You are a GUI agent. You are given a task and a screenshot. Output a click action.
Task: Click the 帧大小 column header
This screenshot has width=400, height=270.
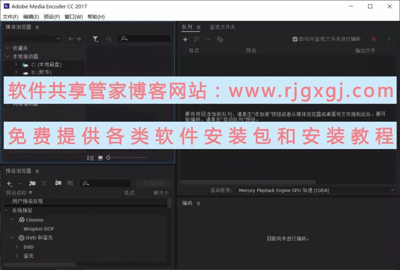pyautogui.click(x=161, y=193)
